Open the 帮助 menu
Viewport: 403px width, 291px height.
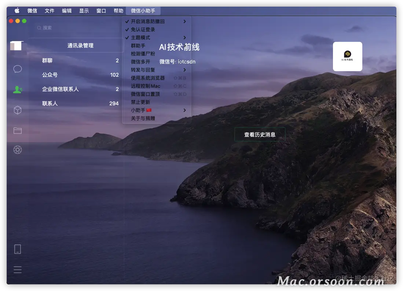[x=118, y=11]
